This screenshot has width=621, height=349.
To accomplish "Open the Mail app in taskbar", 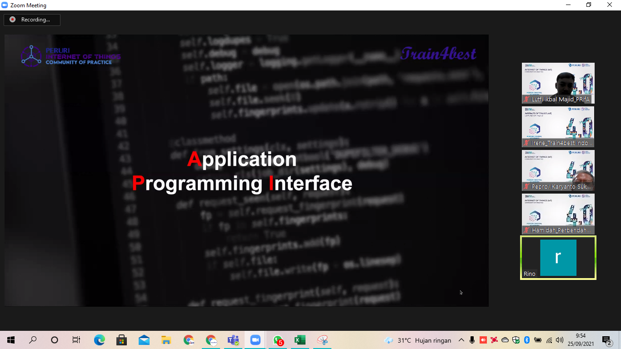I will point(144,340).
